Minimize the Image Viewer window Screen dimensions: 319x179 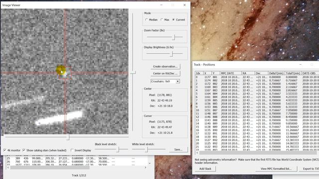(161, 5)
